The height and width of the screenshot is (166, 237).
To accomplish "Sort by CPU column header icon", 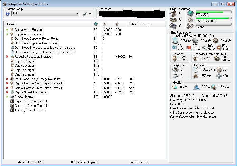I will [96, 24].
